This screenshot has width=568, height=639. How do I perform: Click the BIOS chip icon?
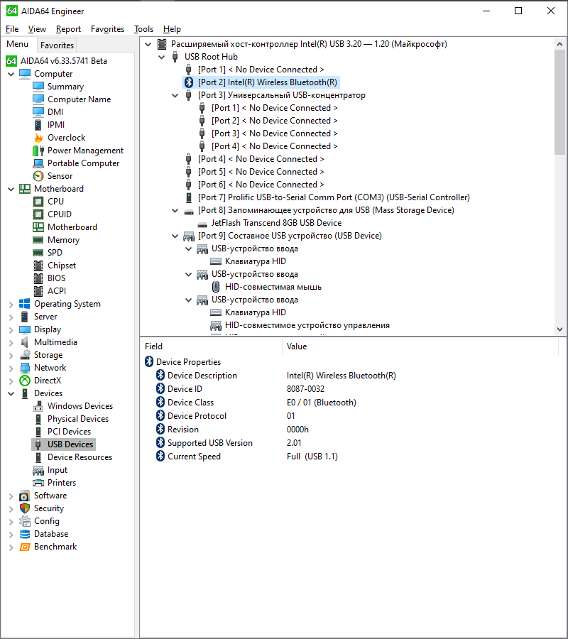(38, 278)
